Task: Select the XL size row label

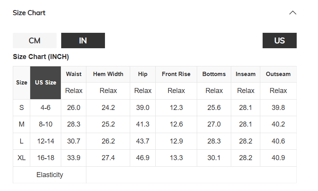Action: tap(22, 158)
